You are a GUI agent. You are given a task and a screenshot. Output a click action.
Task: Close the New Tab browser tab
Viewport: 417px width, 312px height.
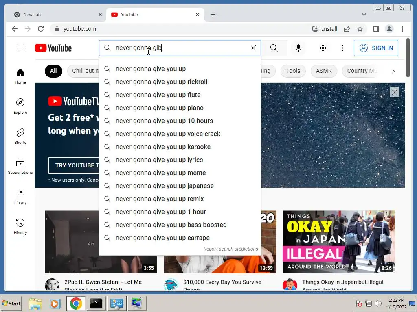(x=100, y=15)
